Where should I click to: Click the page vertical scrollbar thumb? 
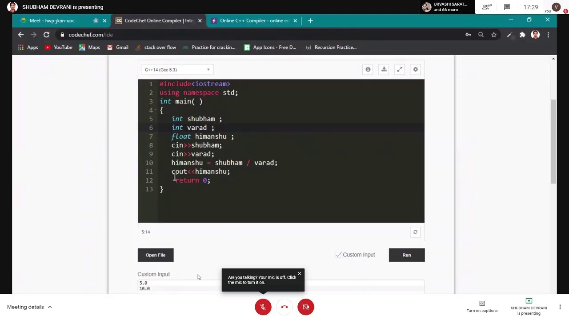pyautogui.click(x=553, y=141)
